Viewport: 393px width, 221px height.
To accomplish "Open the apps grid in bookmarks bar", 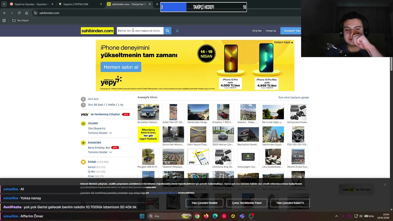I will tap(4, 21).
